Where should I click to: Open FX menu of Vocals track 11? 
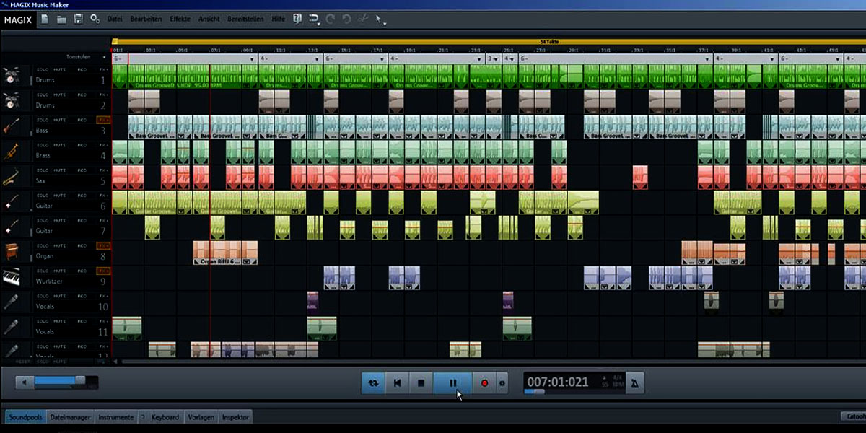click(103, 322)
